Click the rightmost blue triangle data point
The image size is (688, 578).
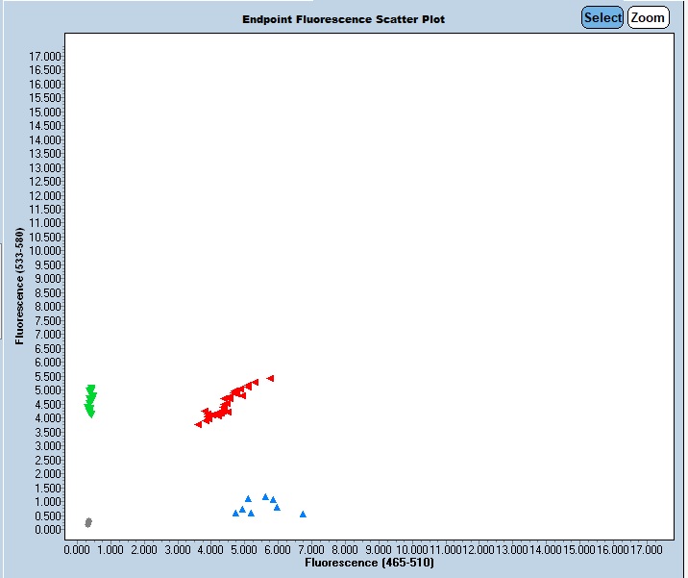(x=303, y=515)
